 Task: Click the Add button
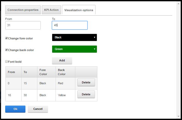(62, 61)
